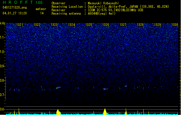181x115 pixels.
Task: Click the meteor echo blob near 1327
Action: (x=126, y=86)
